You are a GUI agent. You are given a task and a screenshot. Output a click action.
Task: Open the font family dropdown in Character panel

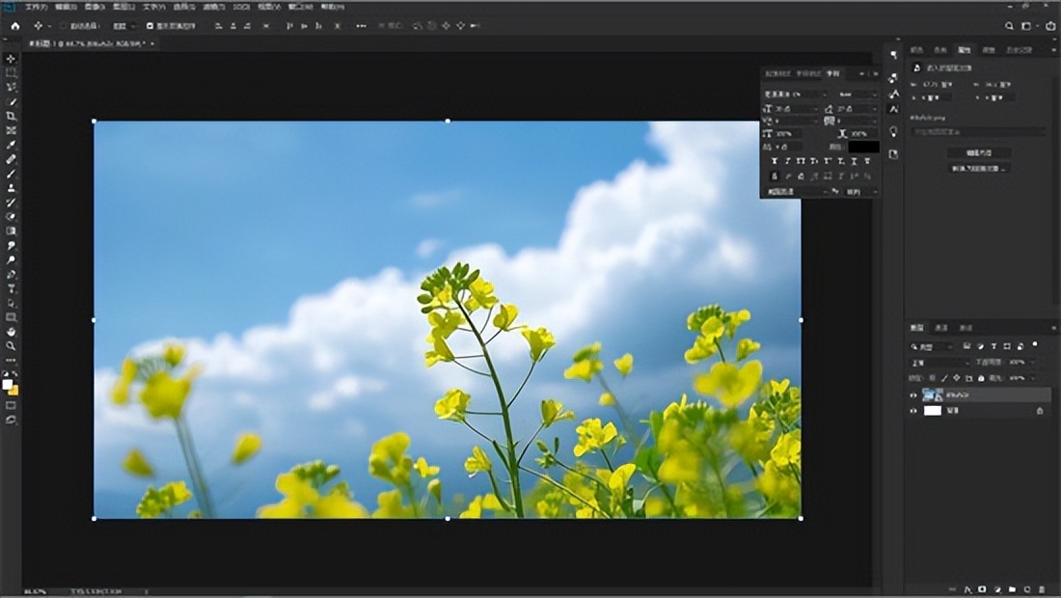[795, 95]
